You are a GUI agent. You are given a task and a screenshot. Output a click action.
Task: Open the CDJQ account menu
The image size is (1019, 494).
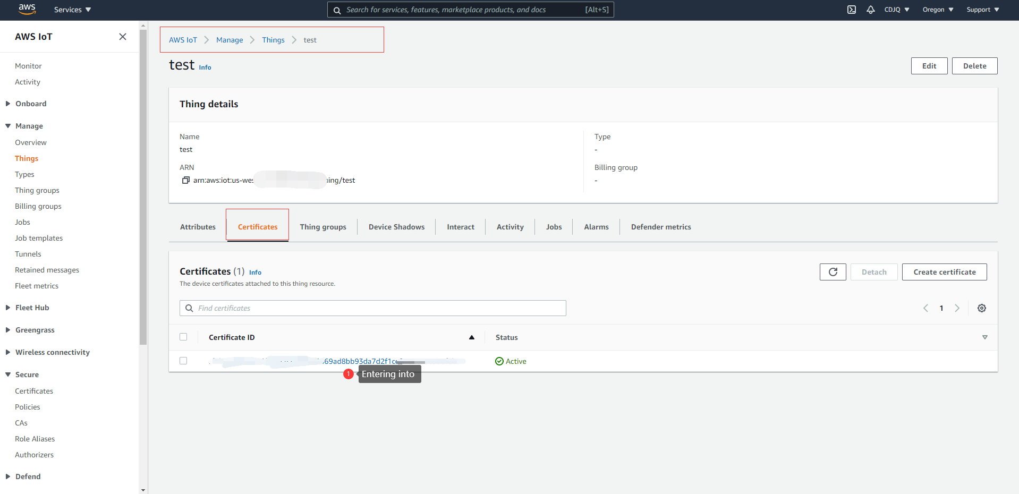pos(897,10)
